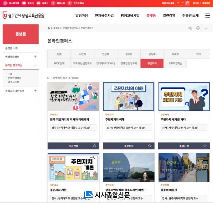Click the download icon beside print
Viewport: 213px width, 203px height.
206,28
